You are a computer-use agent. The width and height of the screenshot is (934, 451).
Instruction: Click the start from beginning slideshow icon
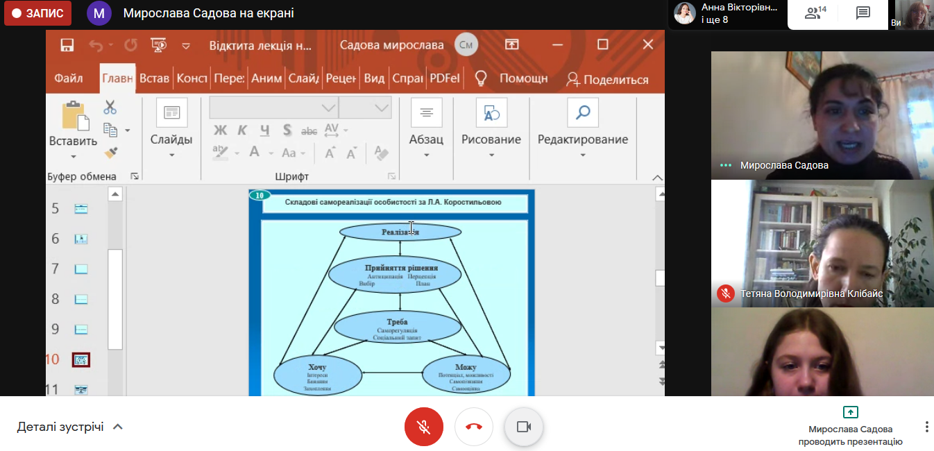[159, 45]
